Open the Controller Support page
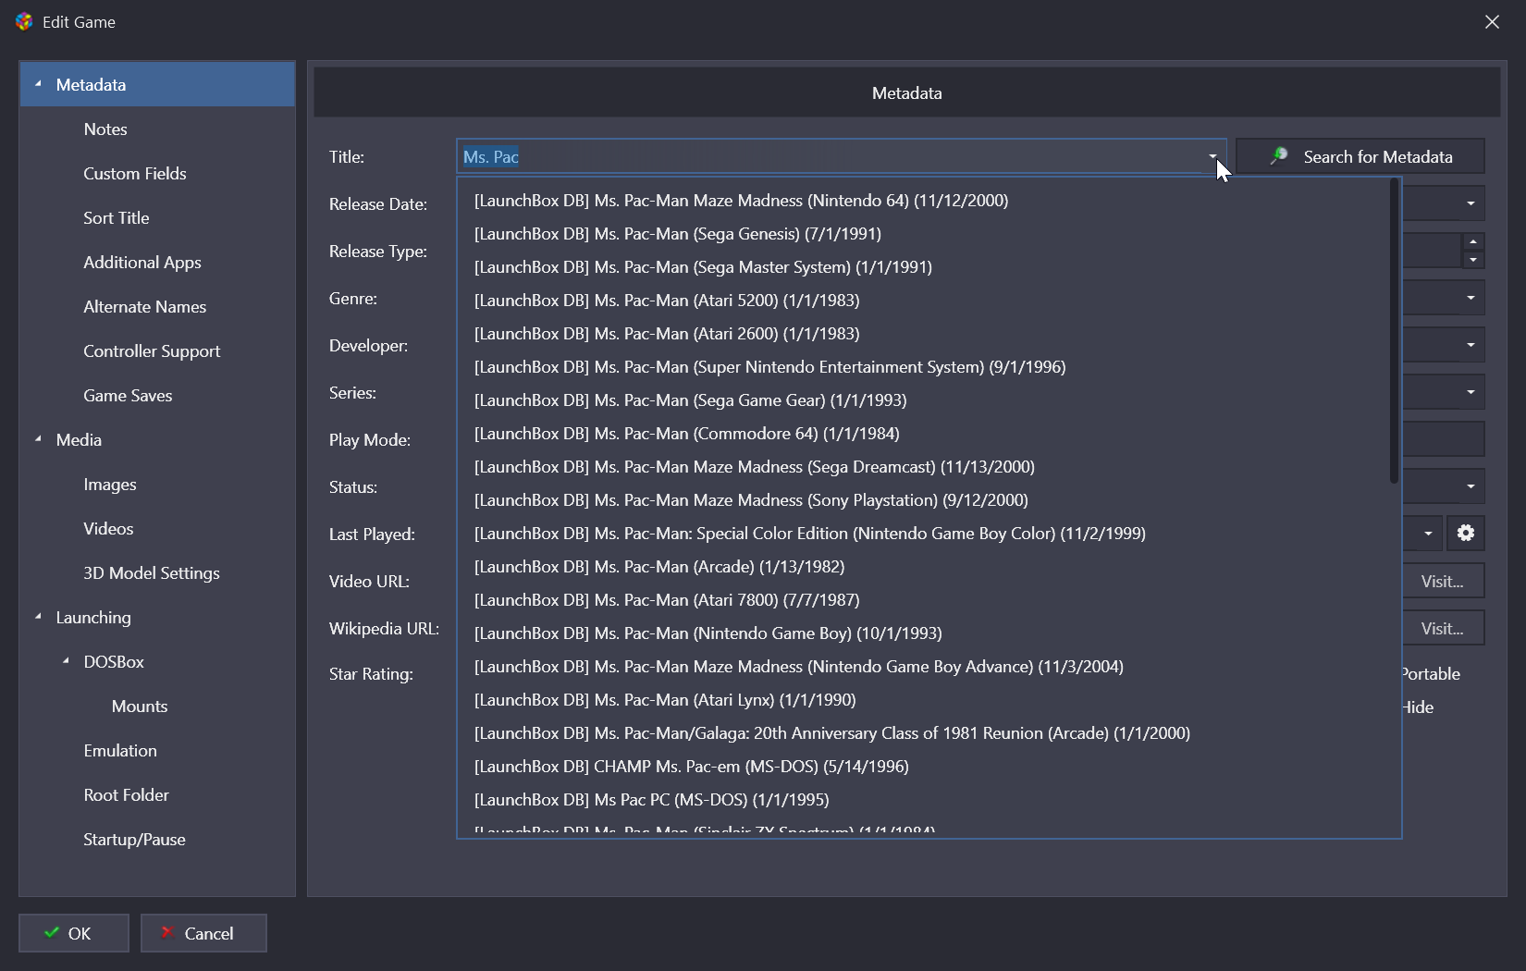 point(152,351)
